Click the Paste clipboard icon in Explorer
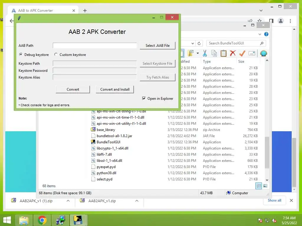Viewport: 302px width, 226px height. click(224, 53)
